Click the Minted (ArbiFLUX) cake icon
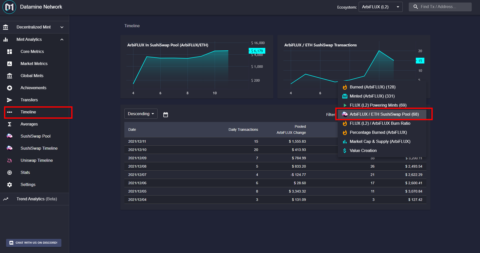 (x=345, y=96)
